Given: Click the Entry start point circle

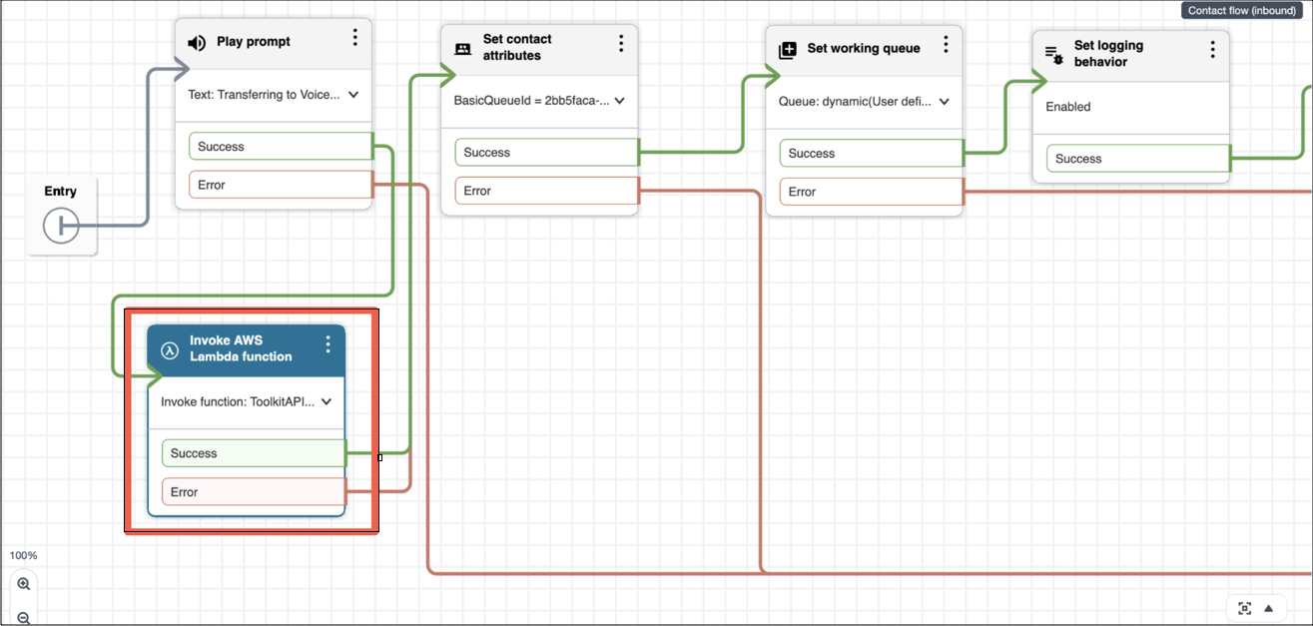Looking at the screenshot, I should (61, 227).
